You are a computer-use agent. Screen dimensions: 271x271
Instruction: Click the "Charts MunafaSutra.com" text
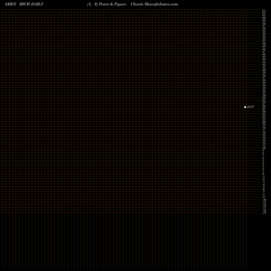154,4
